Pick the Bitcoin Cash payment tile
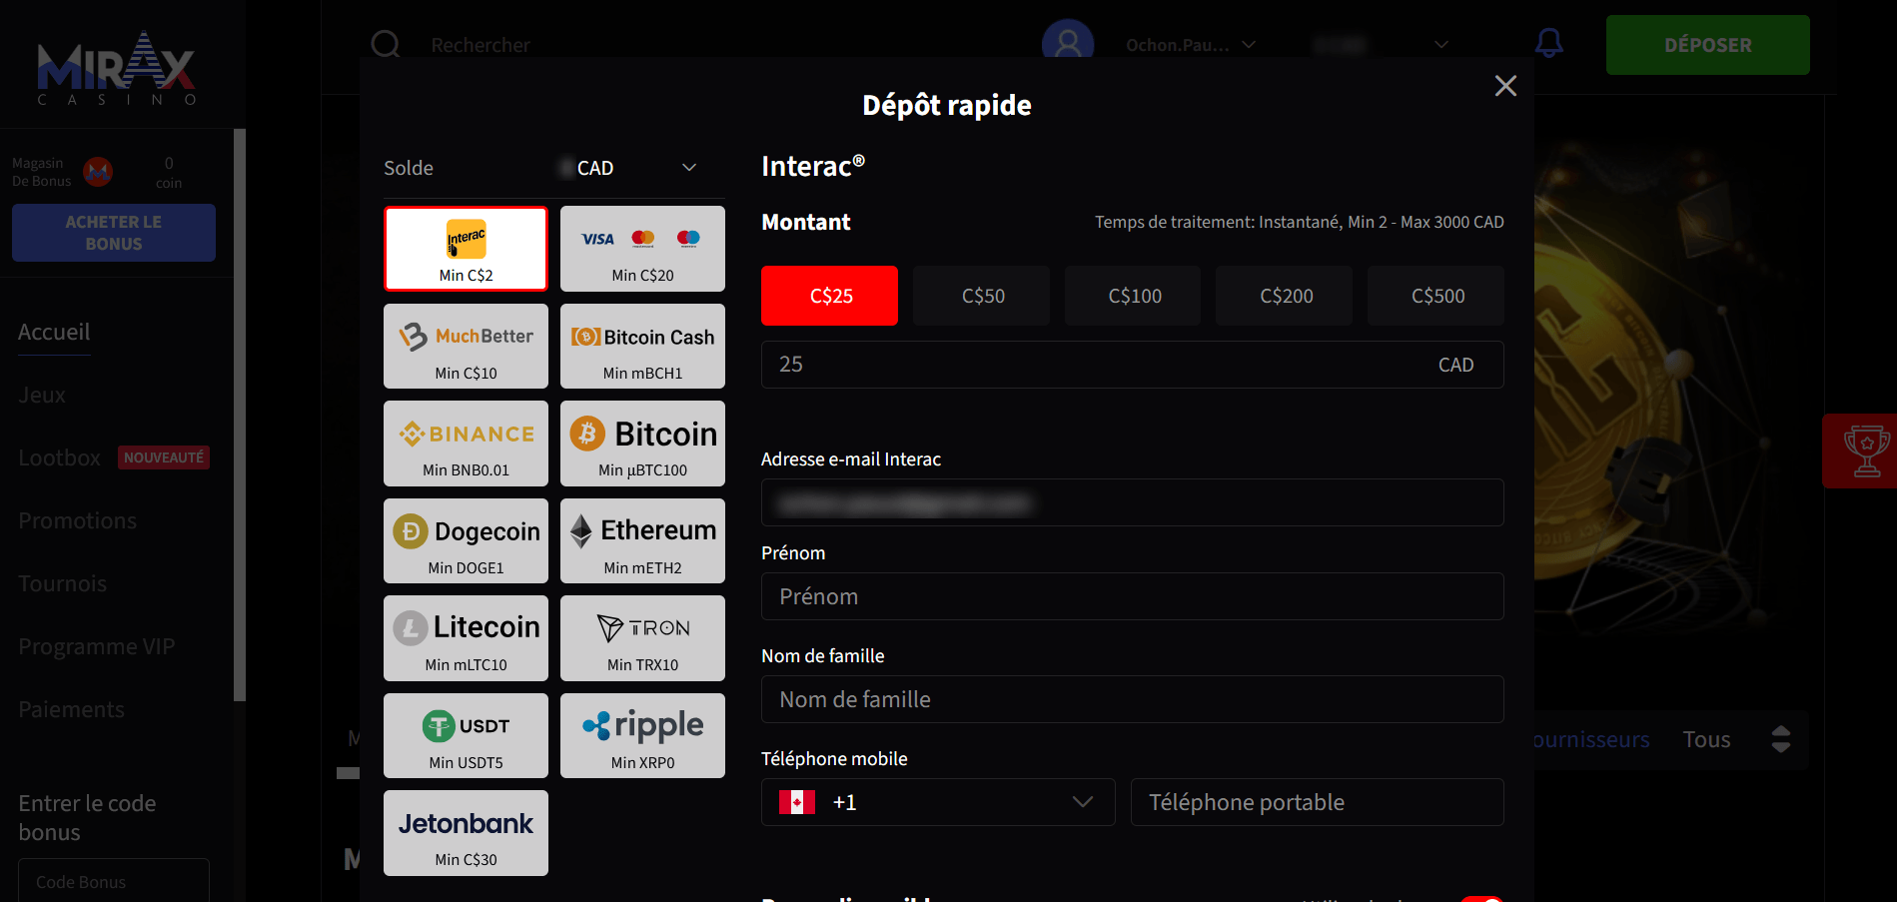Image resolution: width=1897 pixels, height=902 pixels. tap(642, 346)
